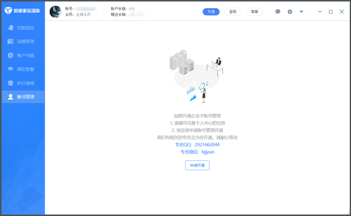This screenshot has height=216, width=351.
Task: Click the 客服 customer service button
Action: [x=255, y=12]
